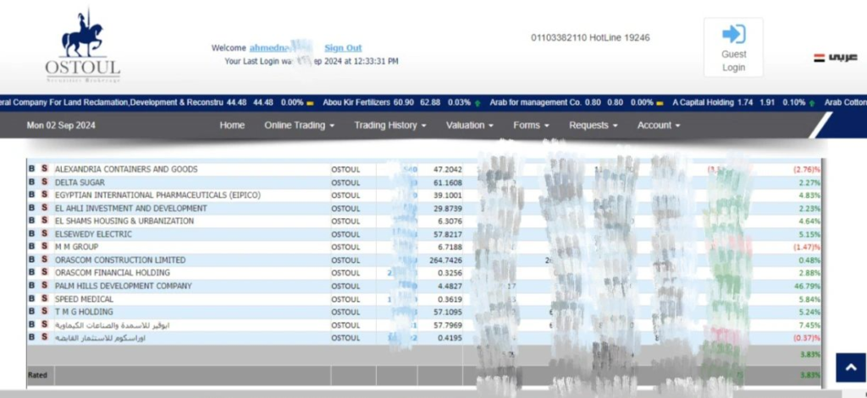Click the scroll-to-top arrow button
The height and width of the screenshot is (398, 867).
coord(850,368)
